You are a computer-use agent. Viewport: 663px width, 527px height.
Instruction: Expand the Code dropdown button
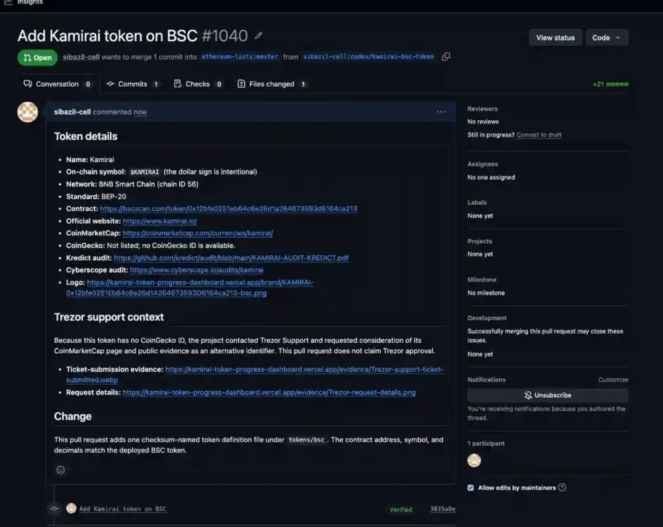[x=607, y=38]
